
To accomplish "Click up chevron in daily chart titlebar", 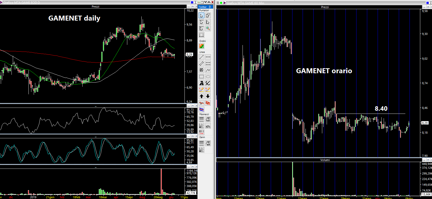I will click(209, 2).
